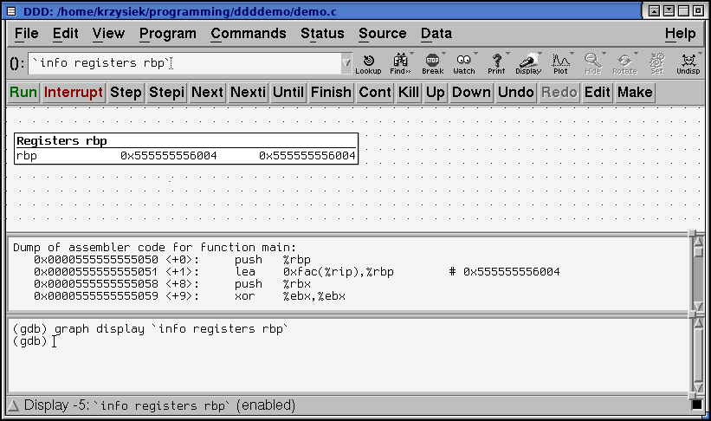This screenshot has height=421, width=711.
Task: Click the lea 0xfac(%rip),%rbp line
Action: pos(296,272)
